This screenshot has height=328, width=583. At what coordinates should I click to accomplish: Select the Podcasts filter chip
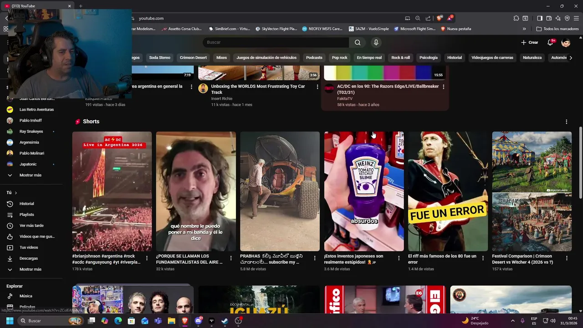point(314,58)
